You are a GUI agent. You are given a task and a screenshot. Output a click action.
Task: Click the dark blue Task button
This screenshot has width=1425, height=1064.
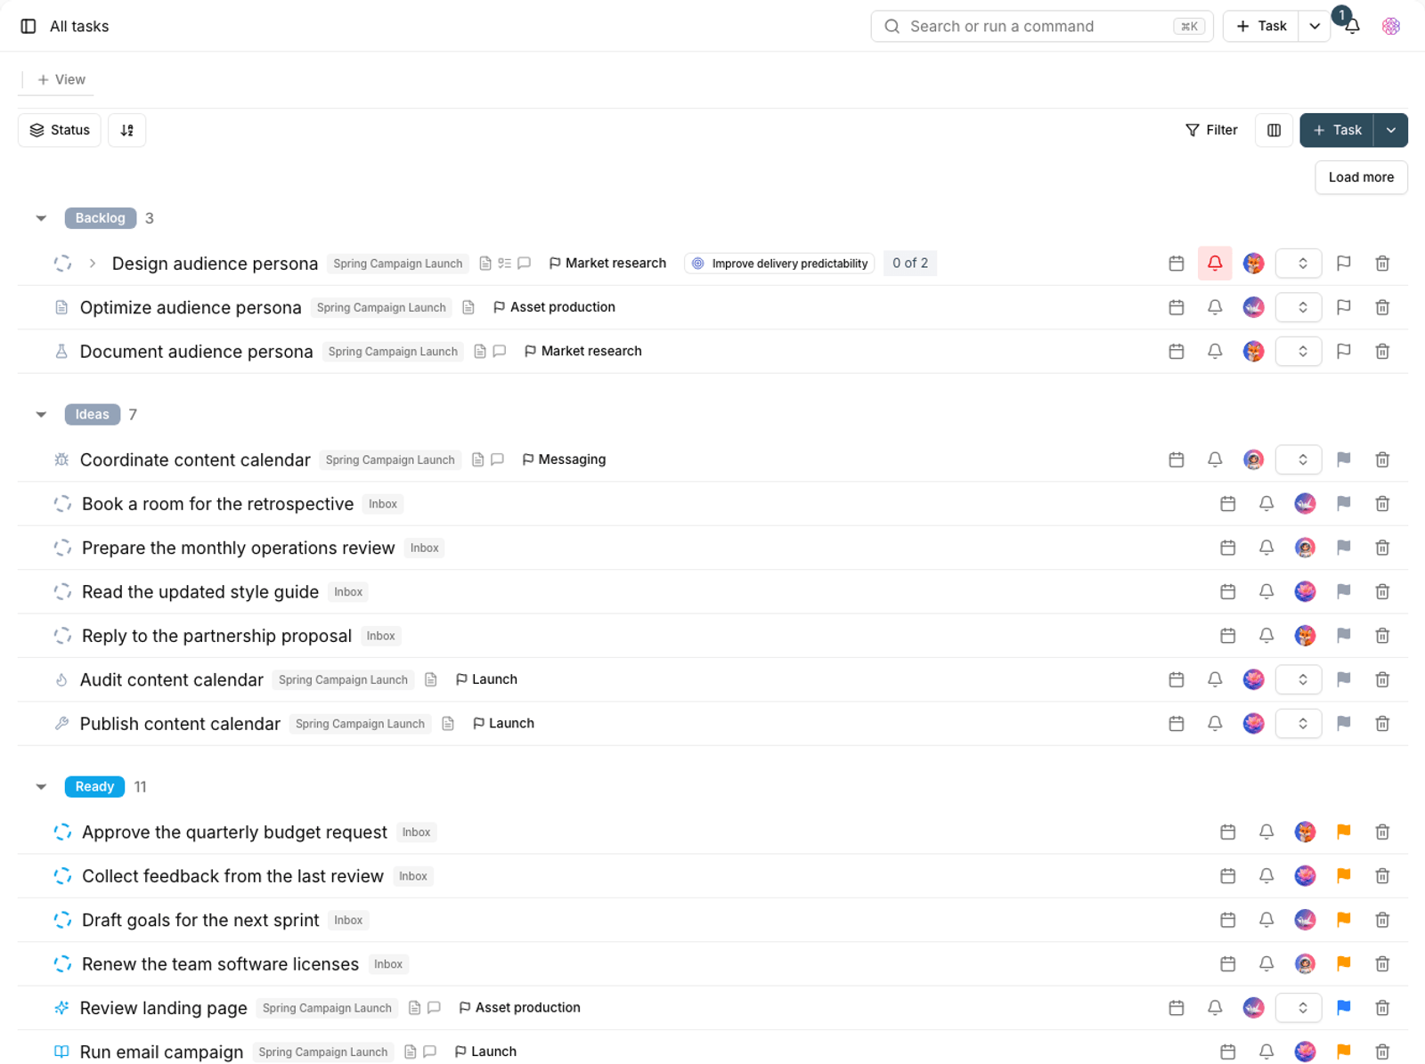click(1337, 130)
